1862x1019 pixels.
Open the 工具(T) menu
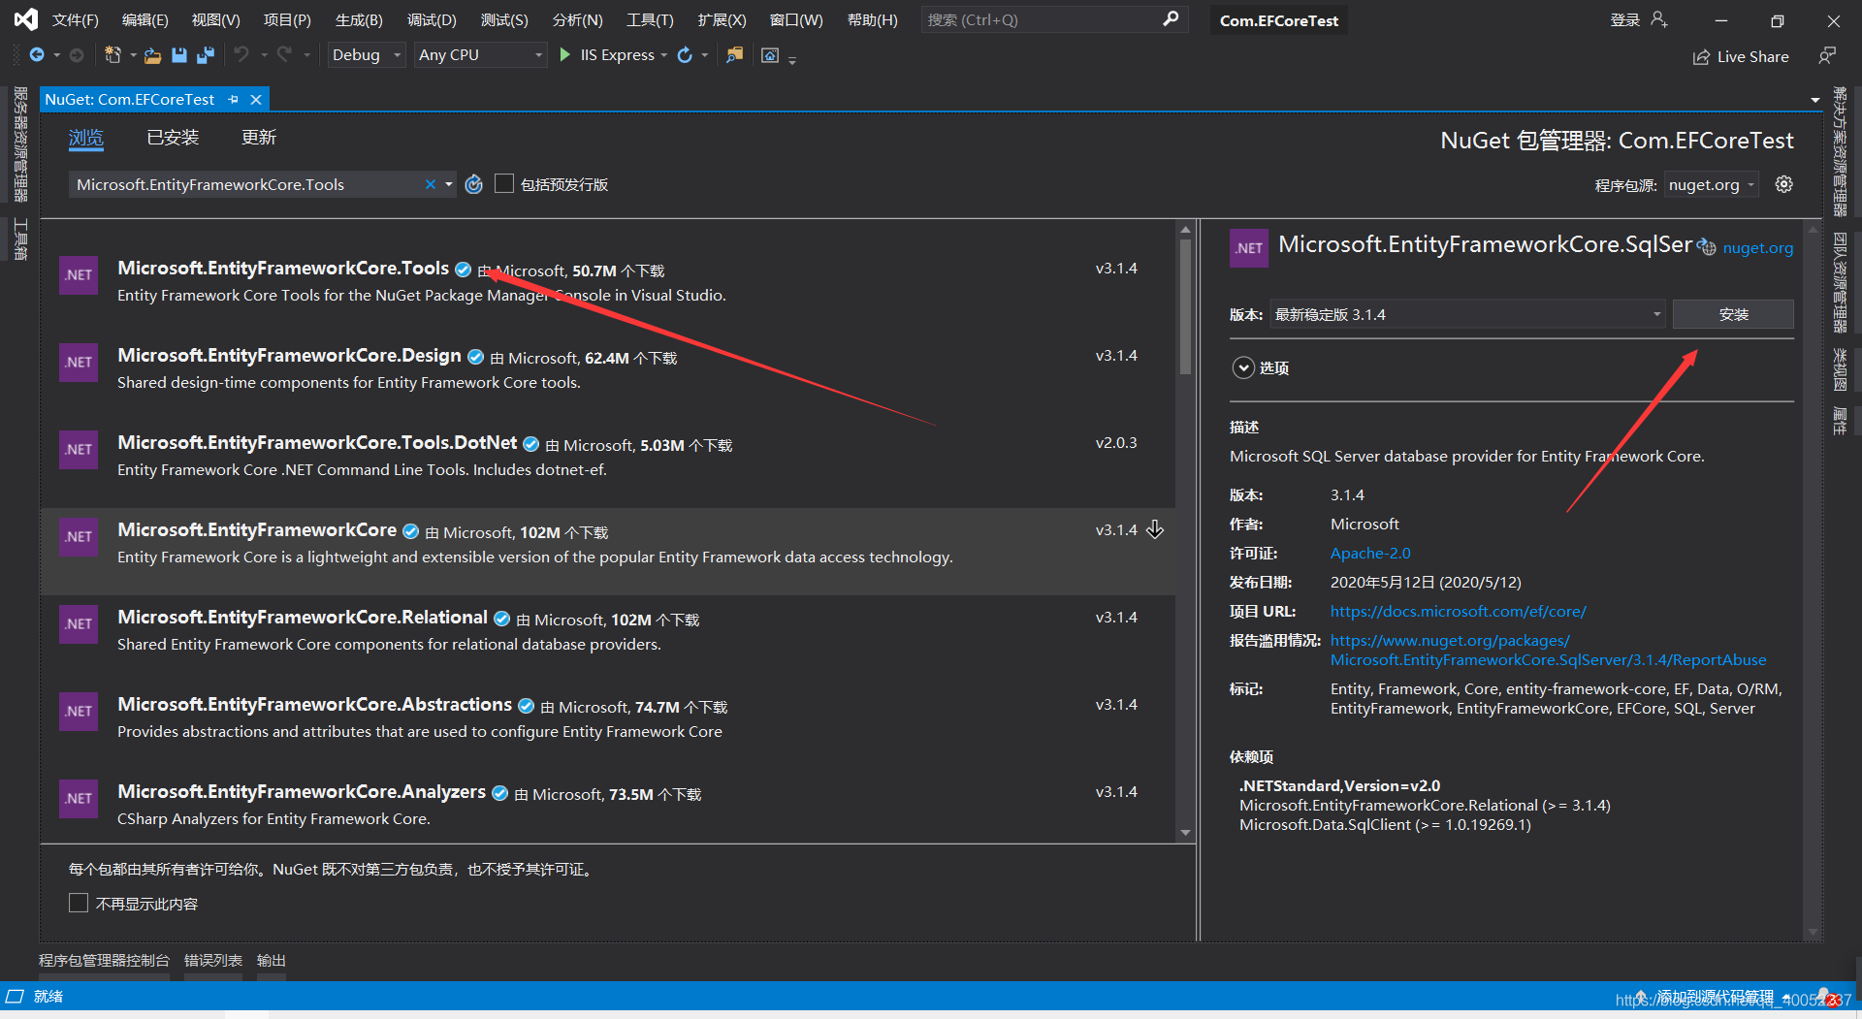click(650, 19)
